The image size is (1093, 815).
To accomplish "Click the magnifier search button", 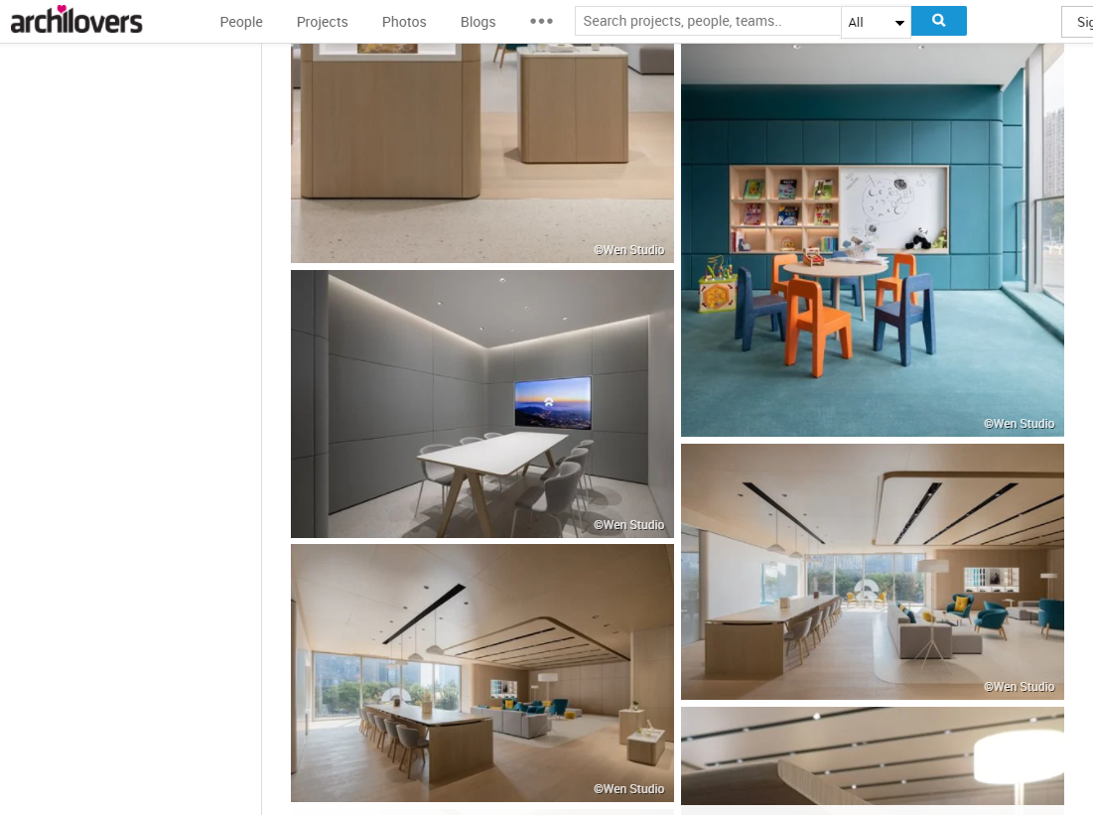I will [938, 21].
